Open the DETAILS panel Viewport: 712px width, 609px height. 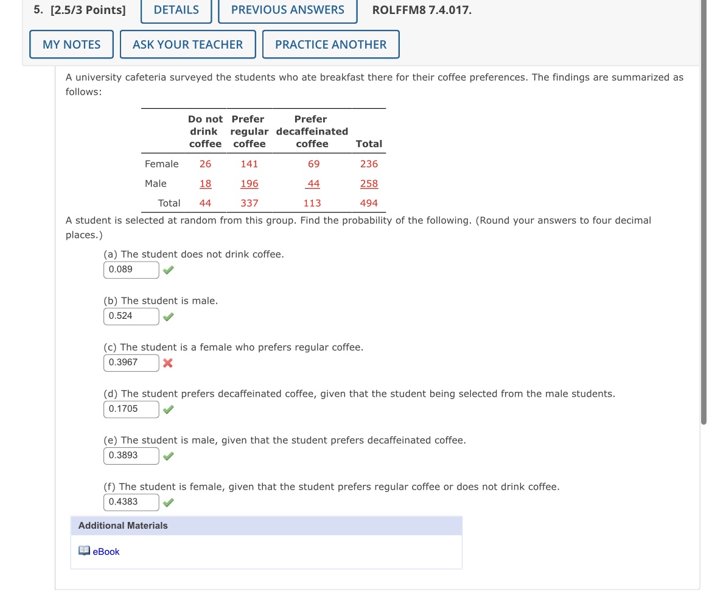pos(176,10)
